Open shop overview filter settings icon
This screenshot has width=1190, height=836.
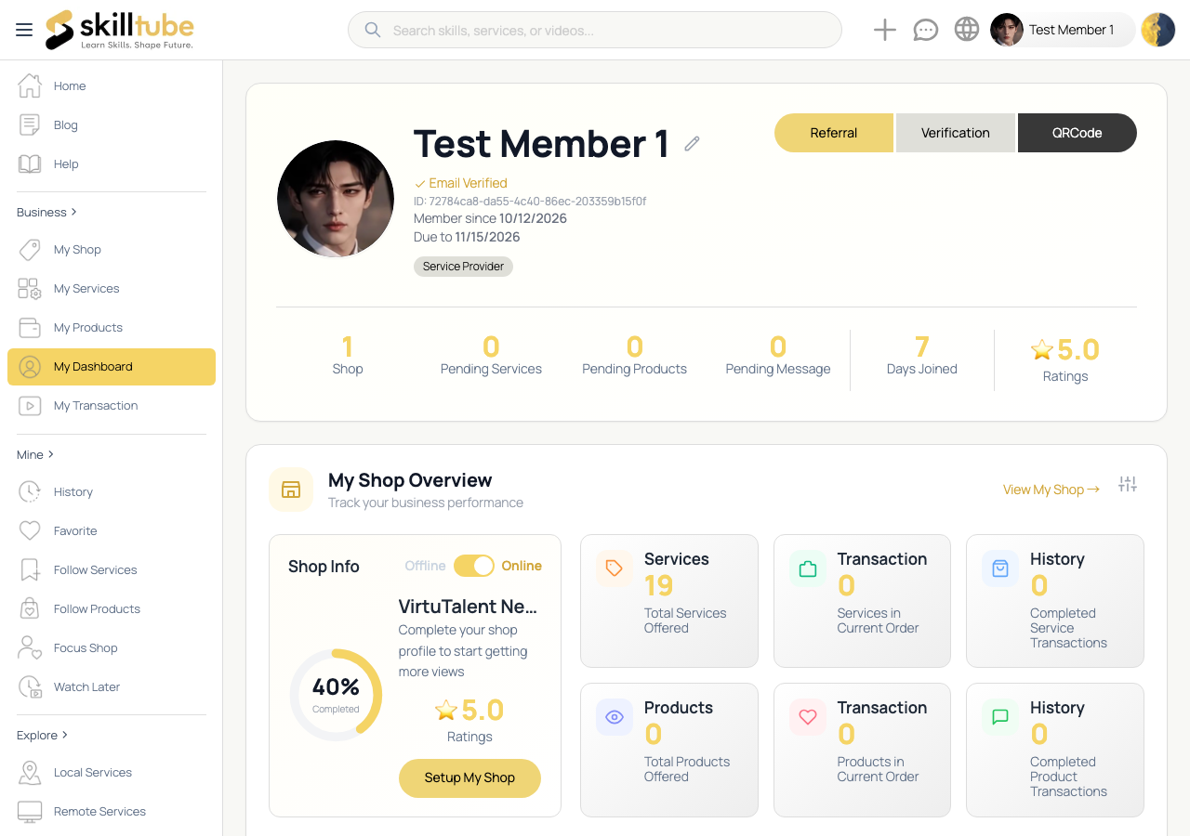click(1128, 484)
